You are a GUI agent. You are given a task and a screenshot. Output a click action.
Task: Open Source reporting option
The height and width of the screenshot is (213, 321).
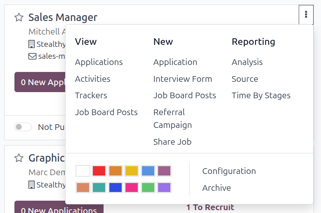[245, 79]
